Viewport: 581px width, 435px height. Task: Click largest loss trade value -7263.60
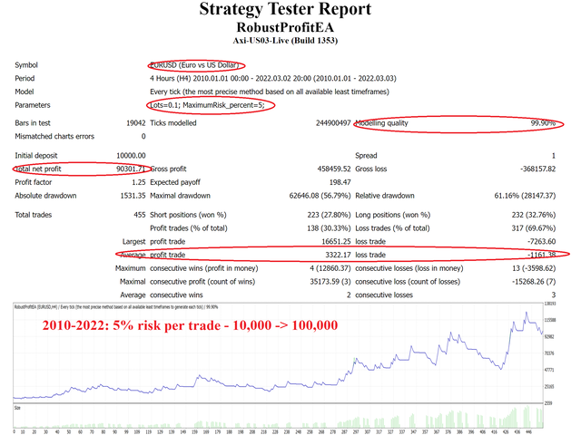click(x=541, y=241)
